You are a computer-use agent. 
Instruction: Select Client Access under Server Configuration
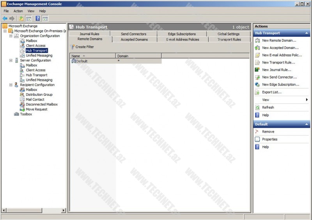click(35, 70)
